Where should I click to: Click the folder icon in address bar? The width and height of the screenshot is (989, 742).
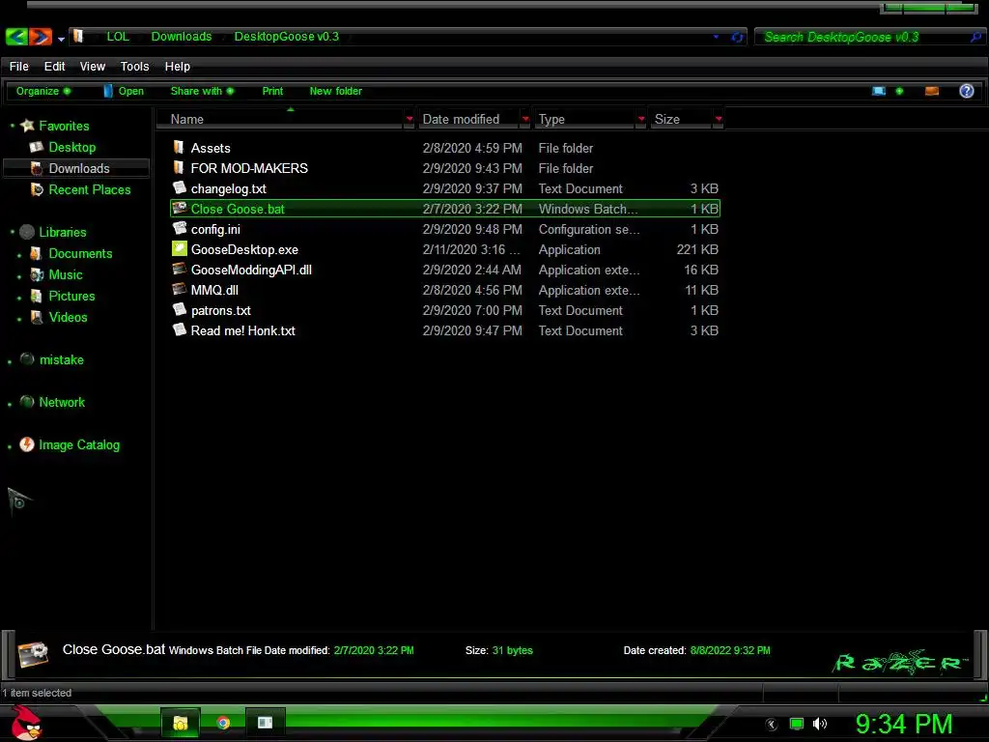click(x=78, y=36)
